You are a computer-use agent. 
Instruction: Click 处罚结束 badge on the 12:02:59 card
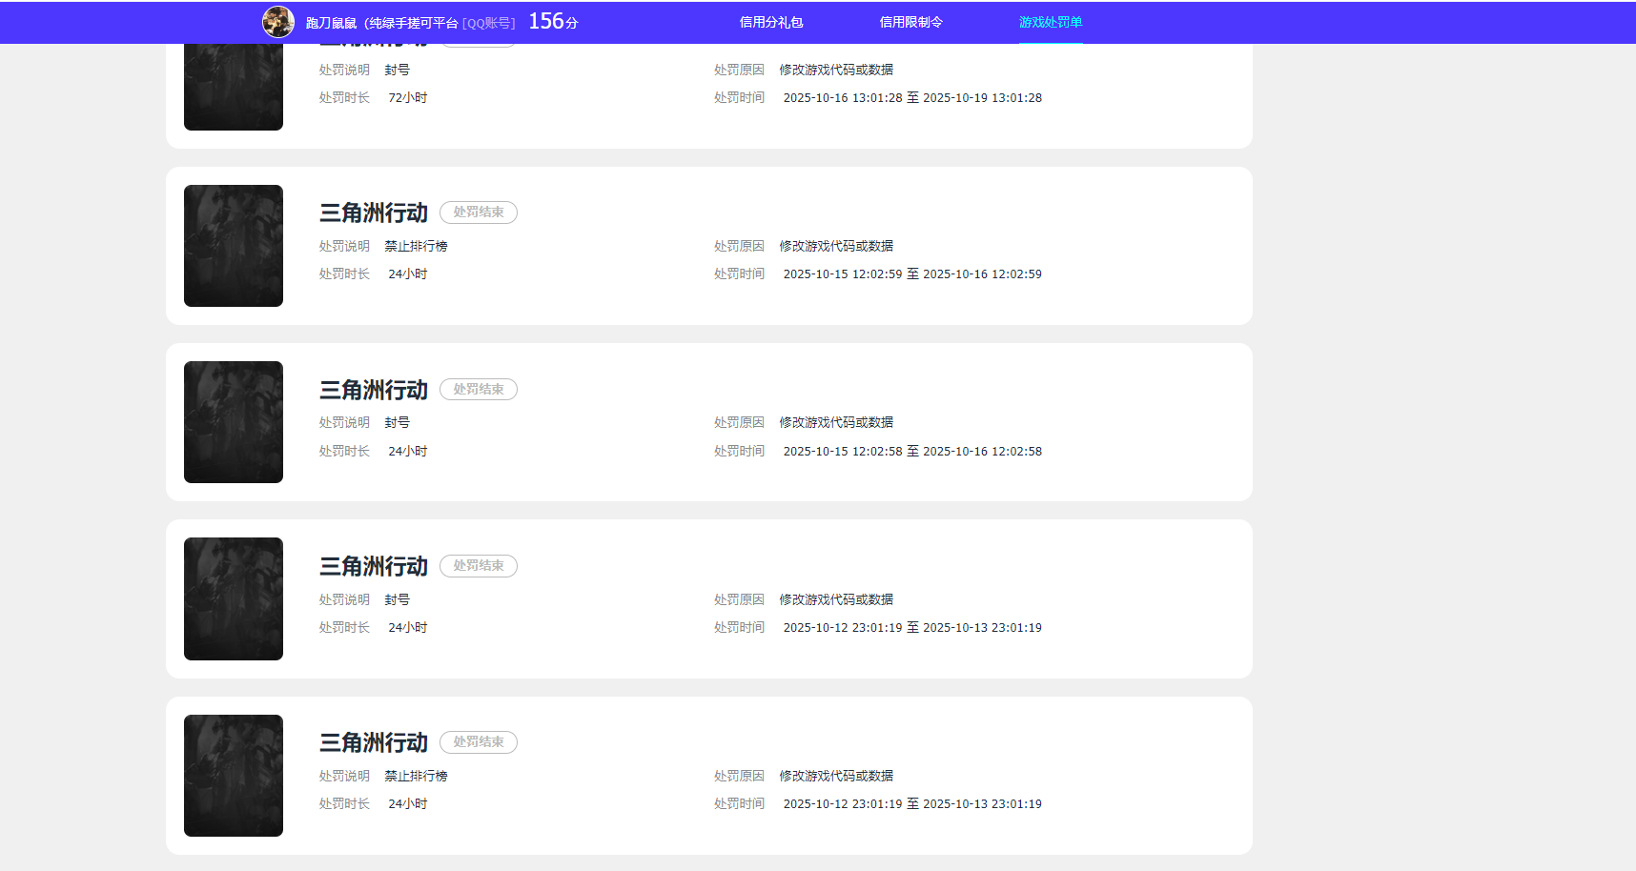point(479,213)
